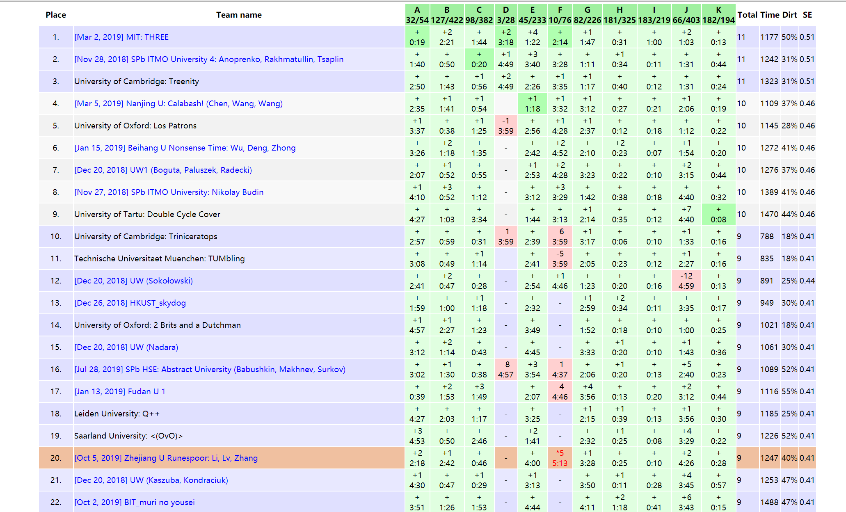Click the Fudan U 1 link
Image resolution: width=846 pixels, height=512 pixels.
(120, 391)
